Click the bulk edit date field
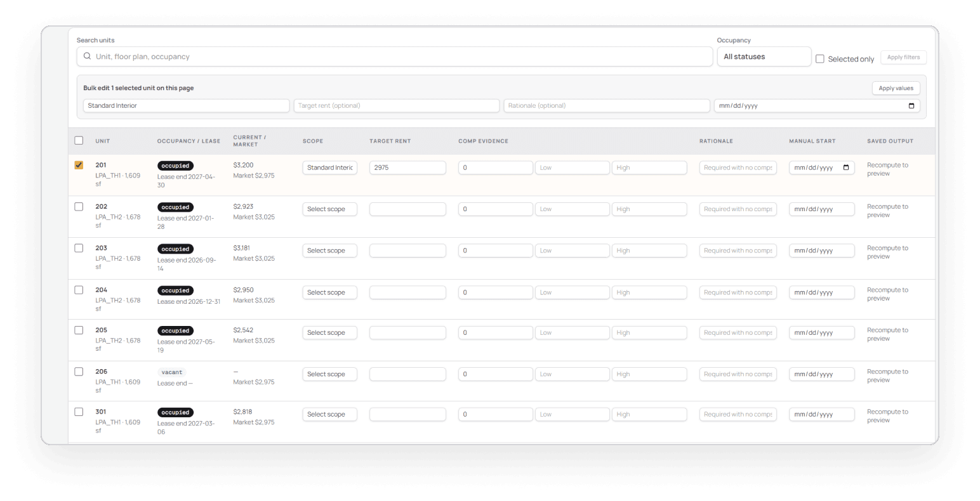 point(817,106)
